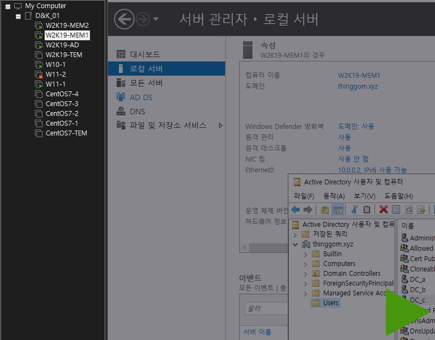
Task: Expand the Computers container
Action: (x=305, y=264)
